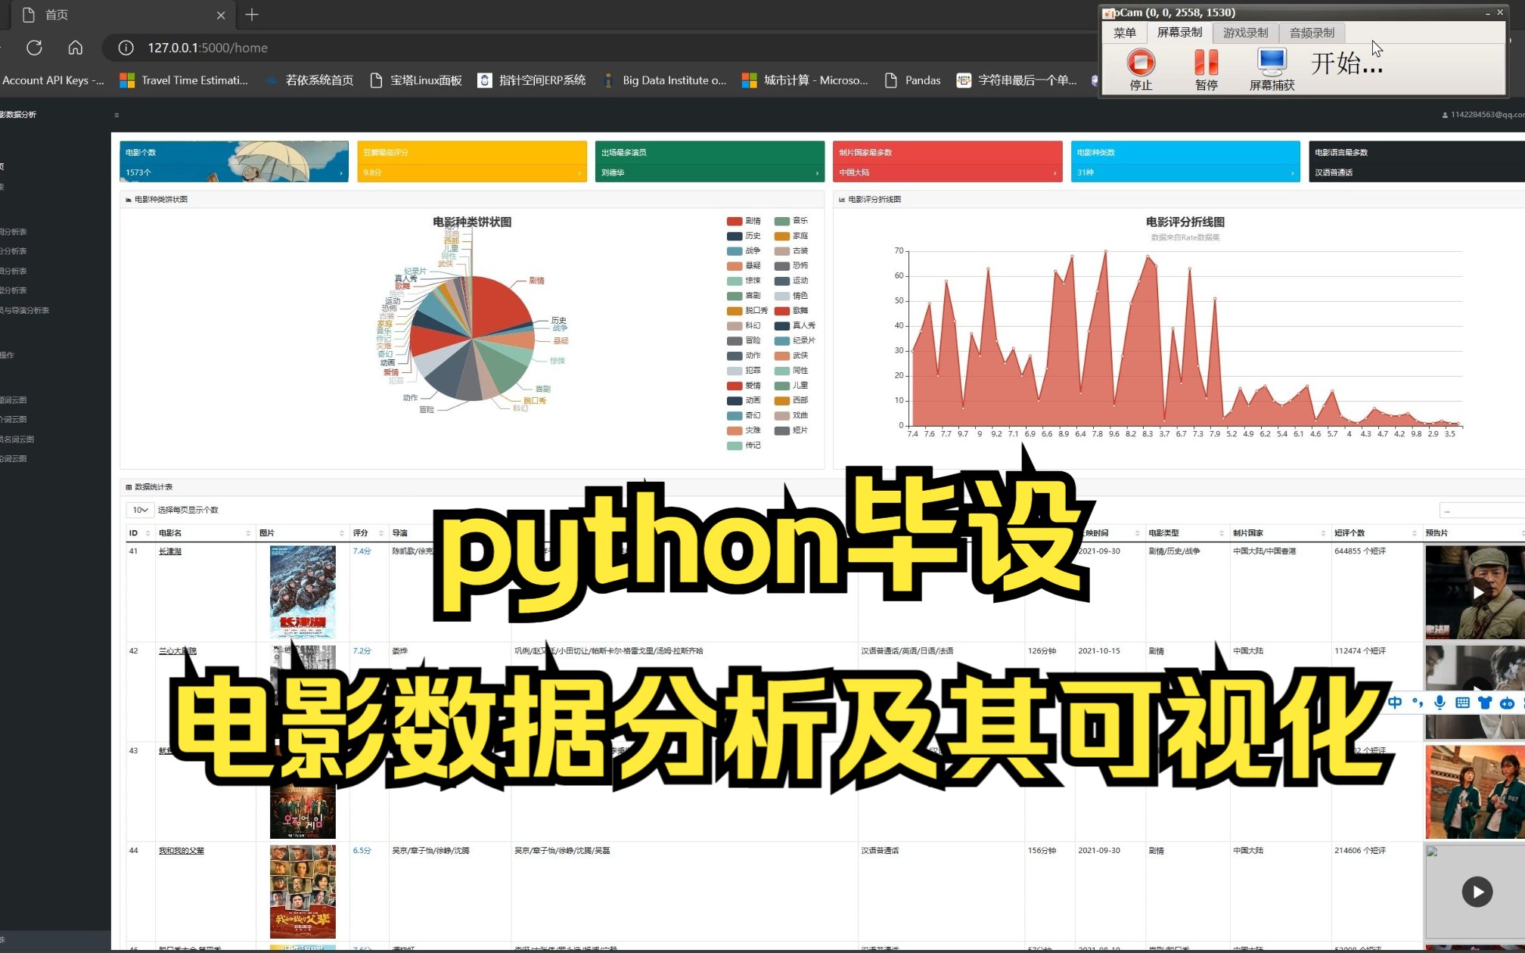The height and width of the screenshot is (953, 1525).
Task: Open the per-page count dropdown showing 10
Action: pos(139,511)
